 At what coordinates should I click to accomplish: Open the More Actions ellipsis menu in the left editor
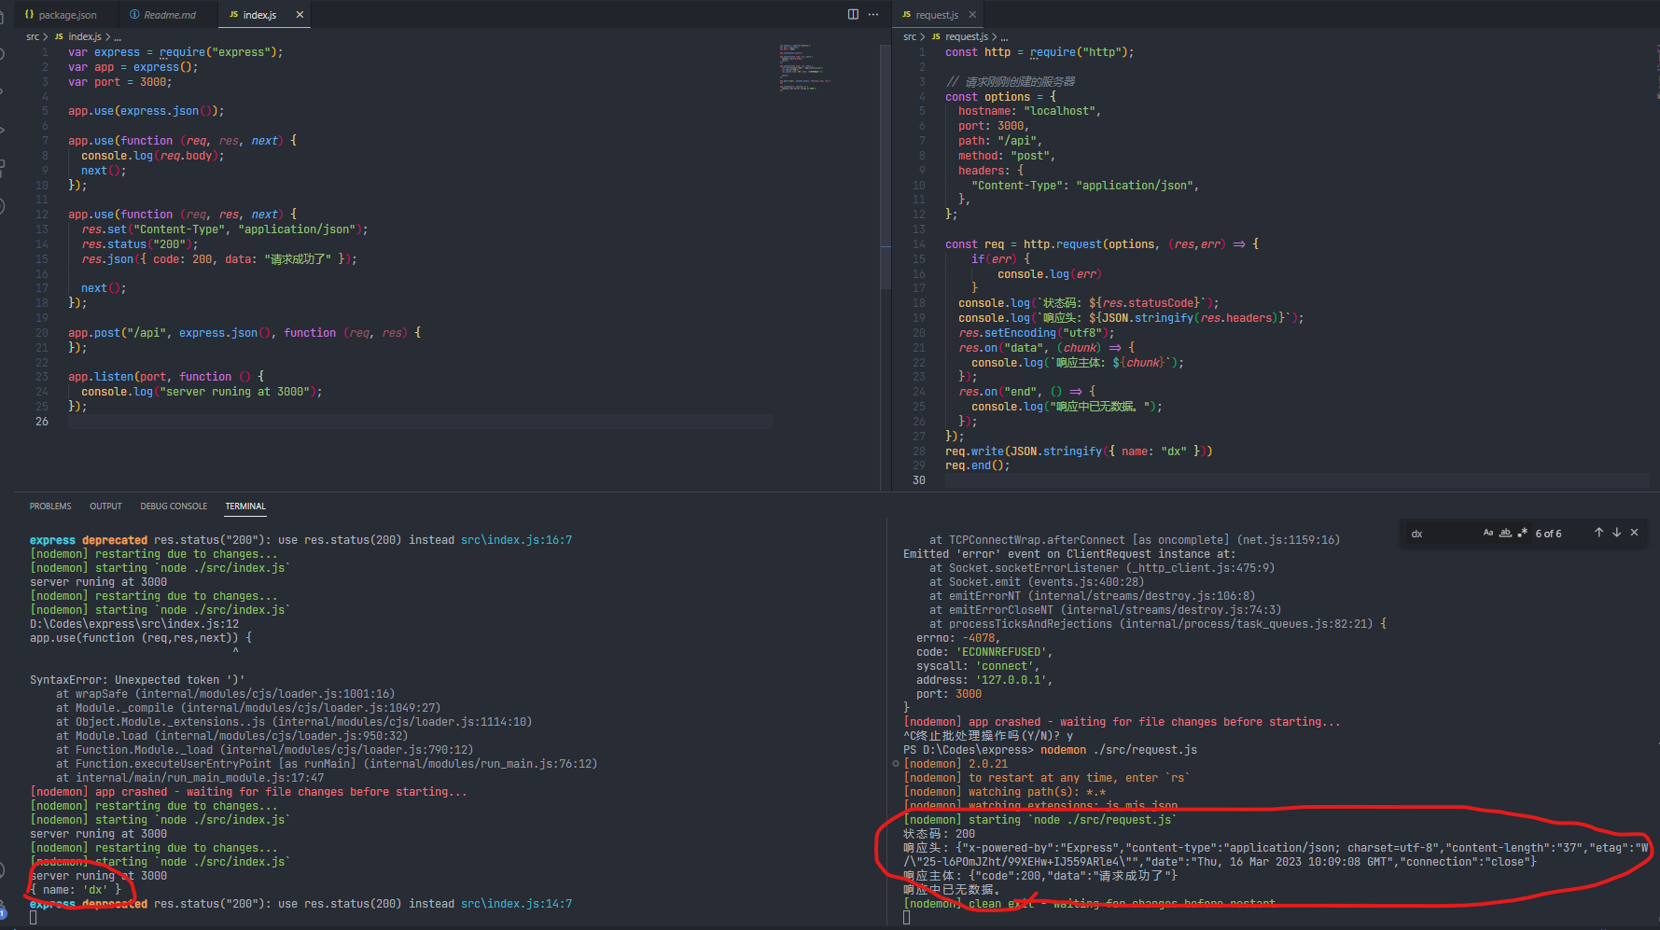[873, 14]
